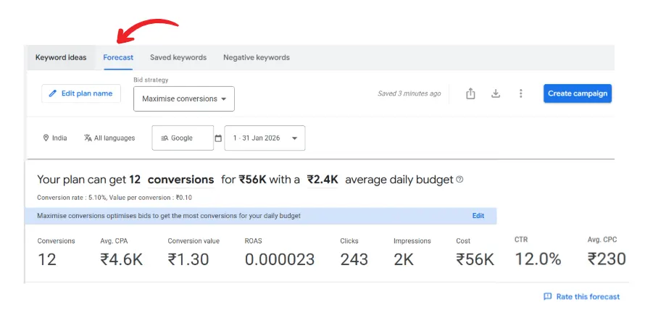This screenshot has height=318, width=653.
Task: Click the India location pin icon
Action: tap(46, 138)
